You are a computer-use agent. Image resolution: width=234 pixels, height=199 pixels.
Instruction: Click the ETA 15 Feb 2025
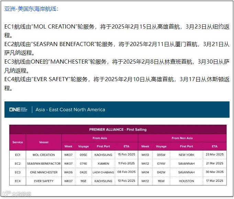126,155
